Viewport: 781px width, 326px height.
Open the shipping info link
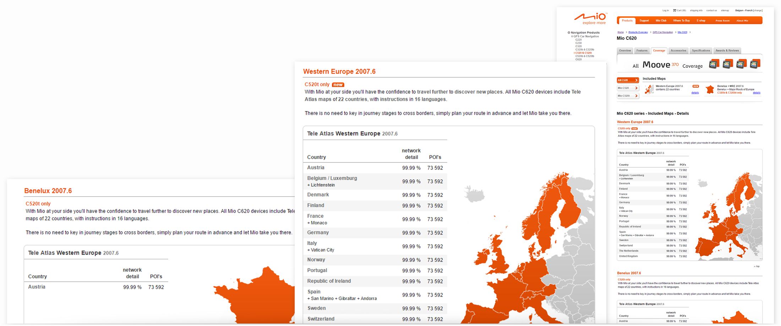pos(696,10)
